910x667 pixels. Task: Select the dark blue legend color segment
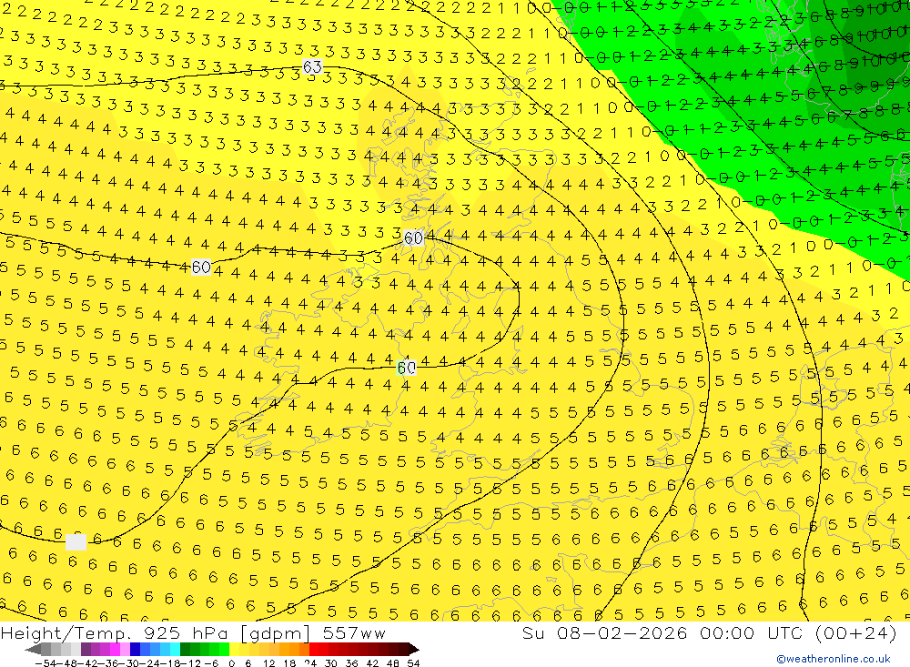point(135,649)
